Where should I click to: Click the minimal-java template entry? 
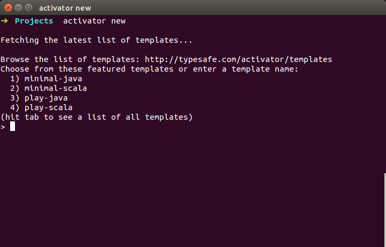click(x=53, y=79)
